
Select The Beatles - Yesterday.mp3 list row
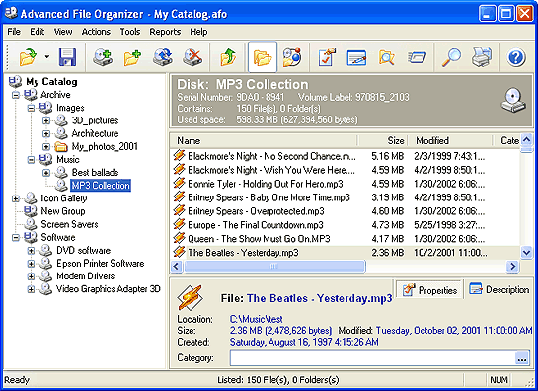coord(346,253)
